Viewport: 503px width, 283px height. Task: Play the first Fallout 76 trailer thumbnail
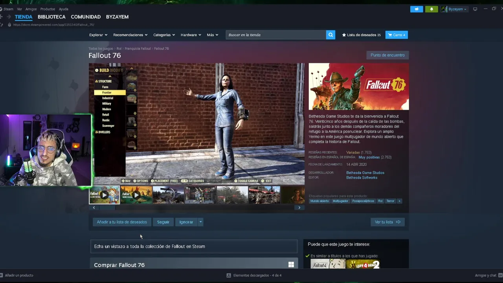coord(104,195)
